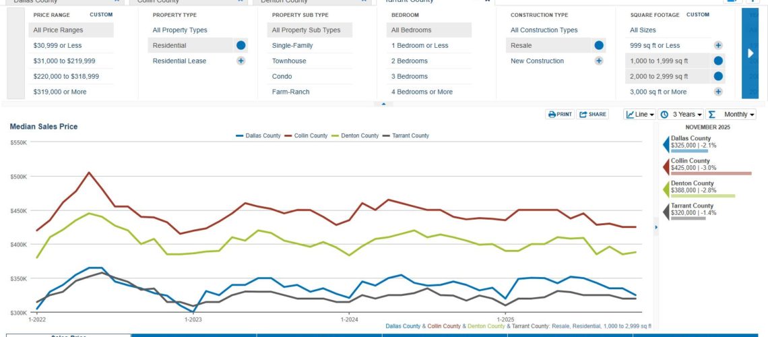Viewport: 768px width, 337px height.
Task: Click the Share button above the chart
Action: point(592,115)
